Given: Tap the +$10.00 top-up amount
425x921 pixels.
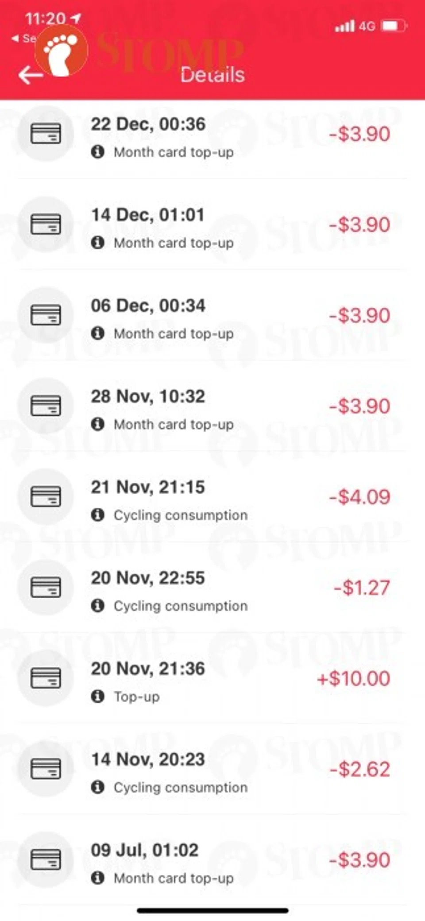Looking at the screenshot, I should (353, 678).
